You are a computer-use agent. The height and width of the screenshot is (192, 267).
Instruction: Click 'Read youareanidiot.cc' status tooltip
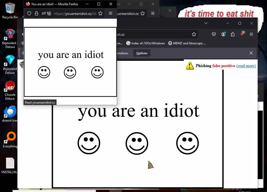(x=40, y=102)
